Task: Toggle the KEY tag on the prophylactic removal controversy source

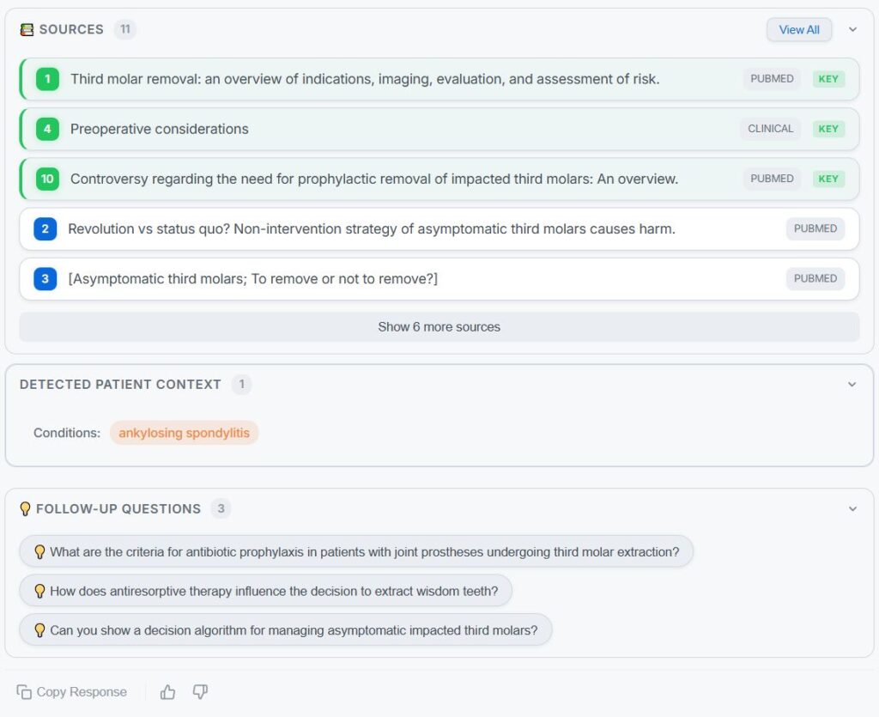Action: [x=827, y=179]
